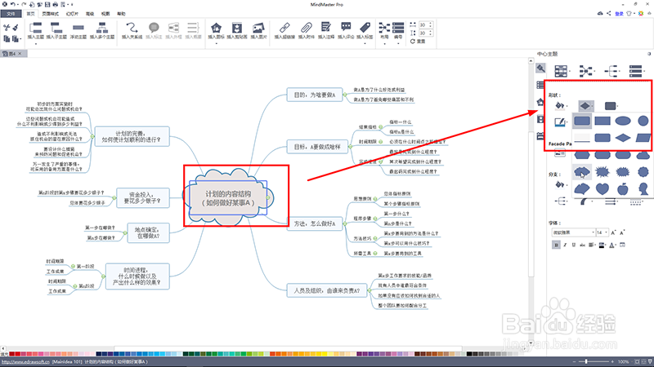Open the branch fill color dropdown
This screenshot has width=654, height=367.
click(561, 184)
